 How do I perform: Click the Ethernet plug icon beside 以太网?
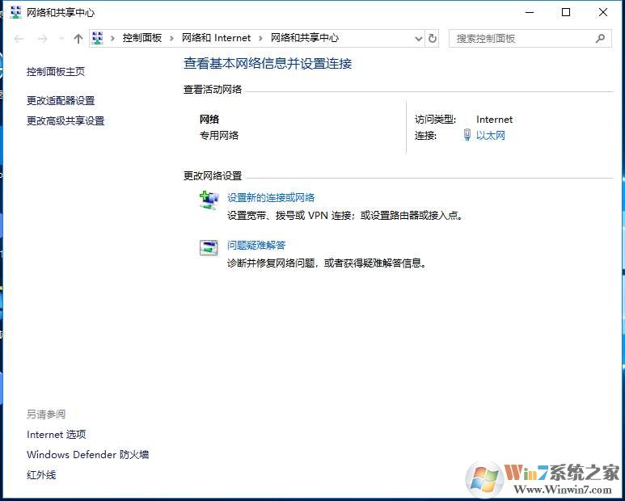467,136
